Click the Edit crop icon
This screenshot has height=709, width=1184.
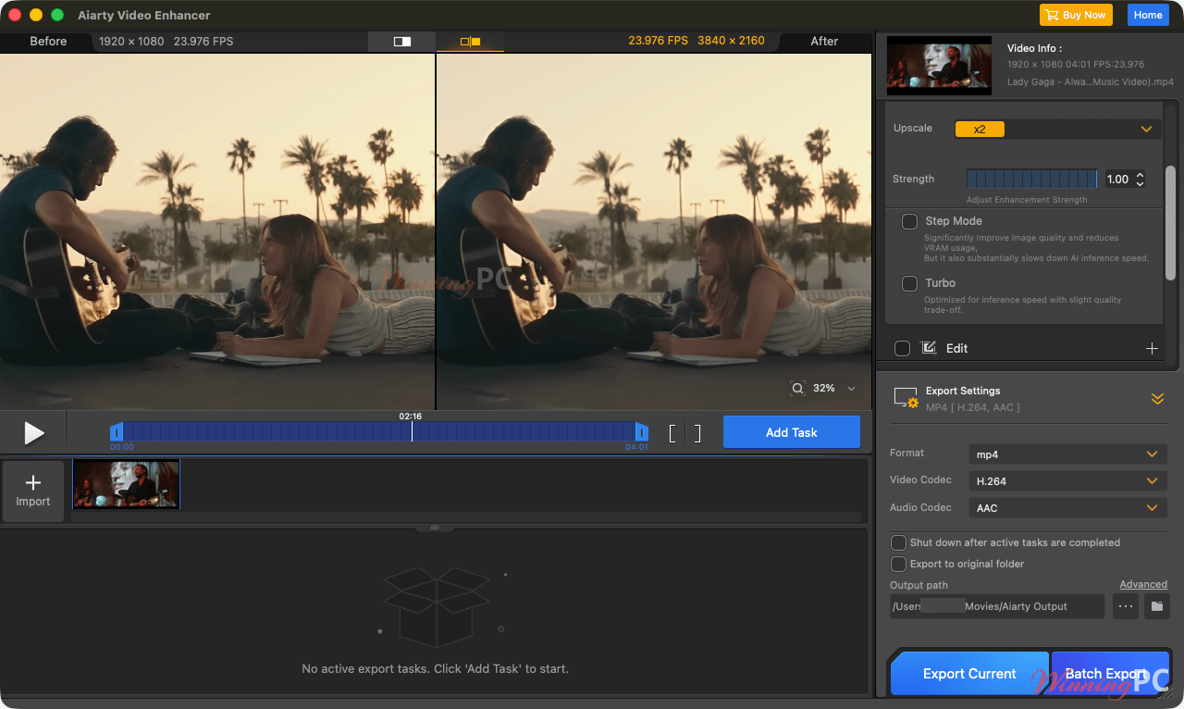(x=929, y=348)
